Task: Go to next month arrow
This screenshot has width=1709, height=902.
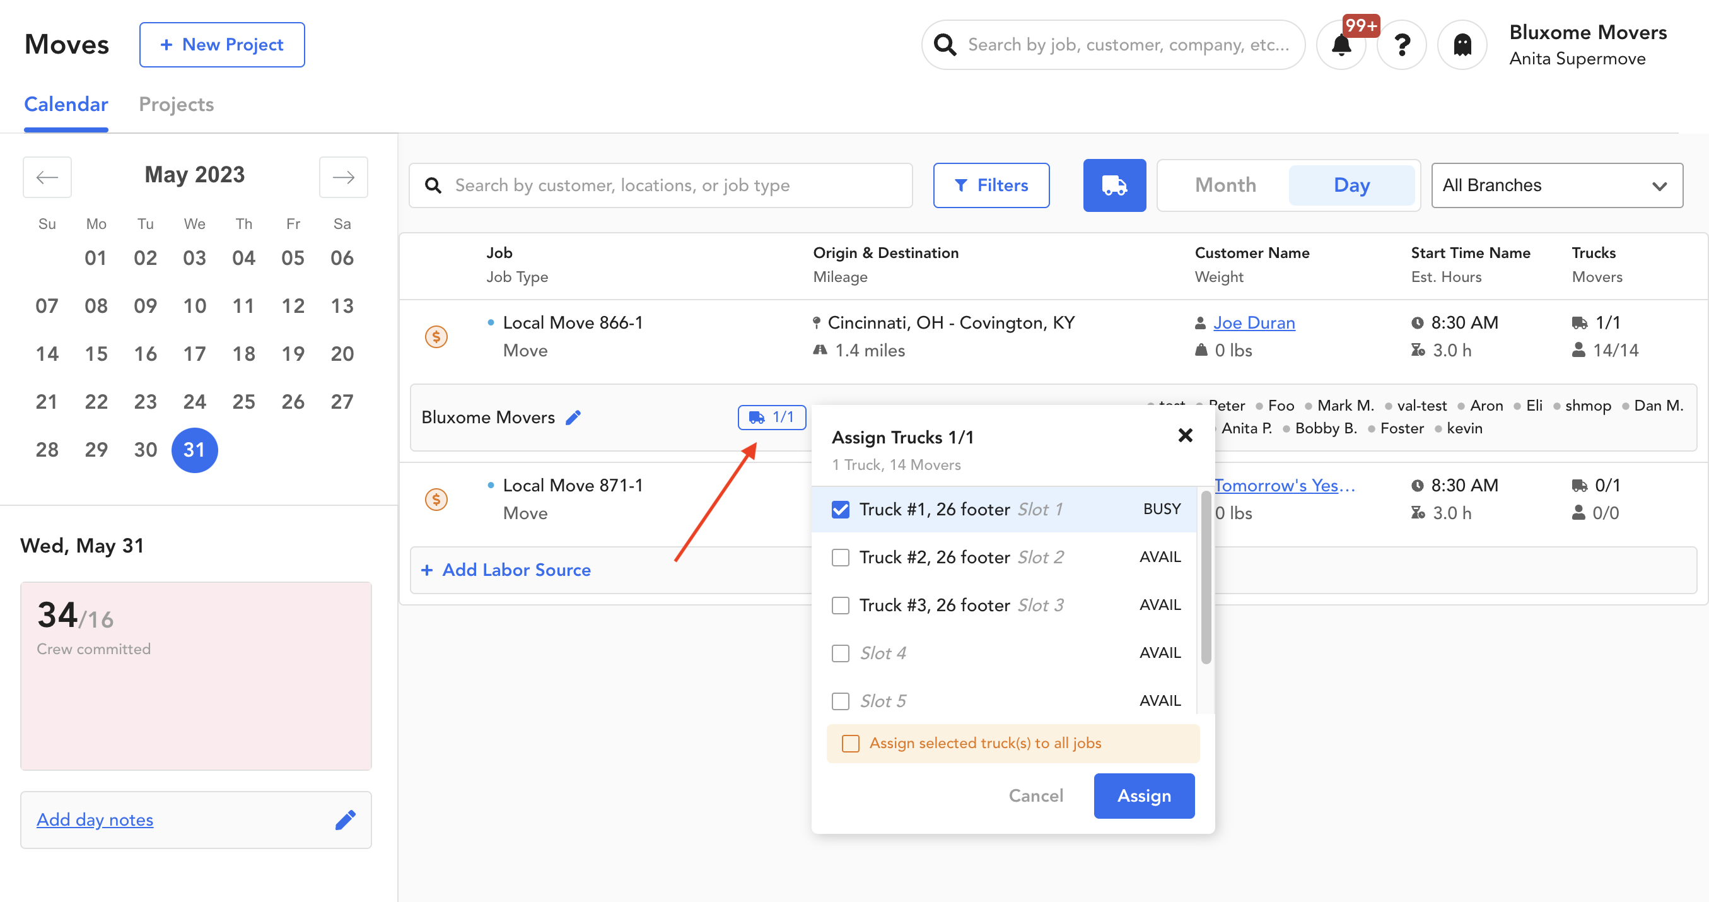Action: coord(343,177)
